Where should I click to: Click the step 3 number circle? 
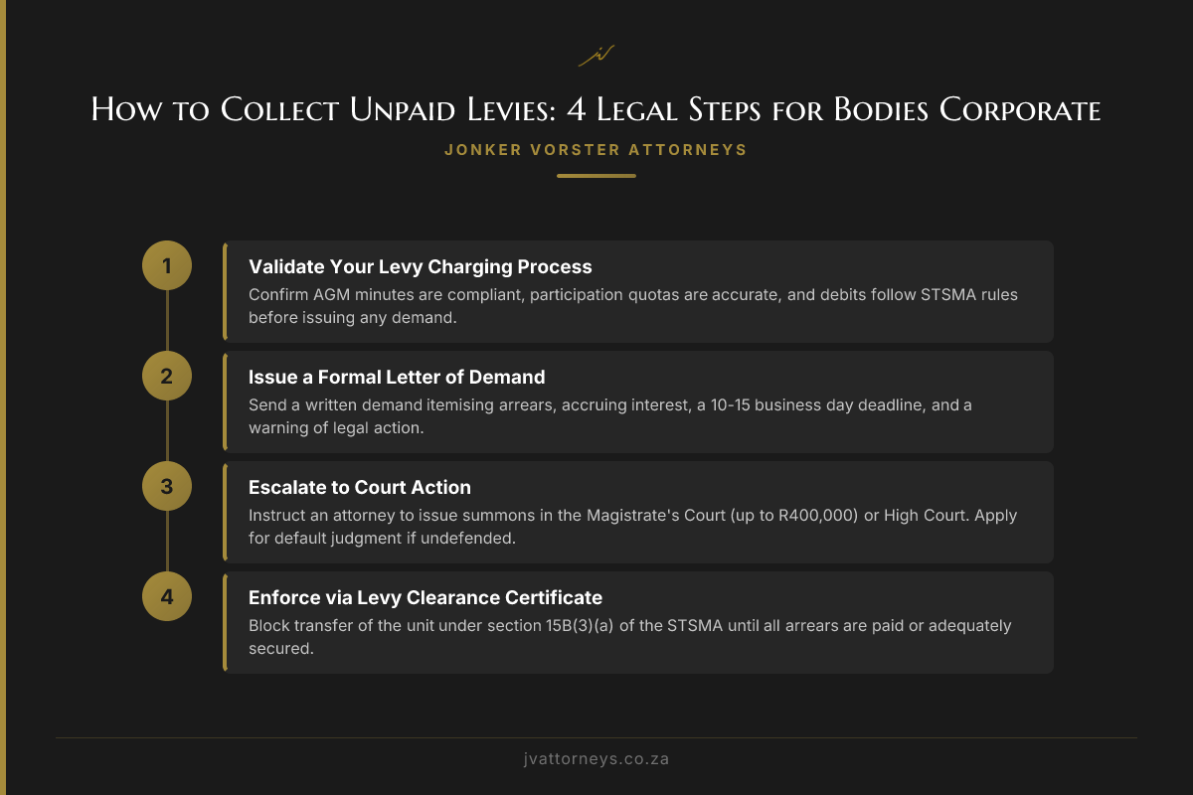click(167, 486)
